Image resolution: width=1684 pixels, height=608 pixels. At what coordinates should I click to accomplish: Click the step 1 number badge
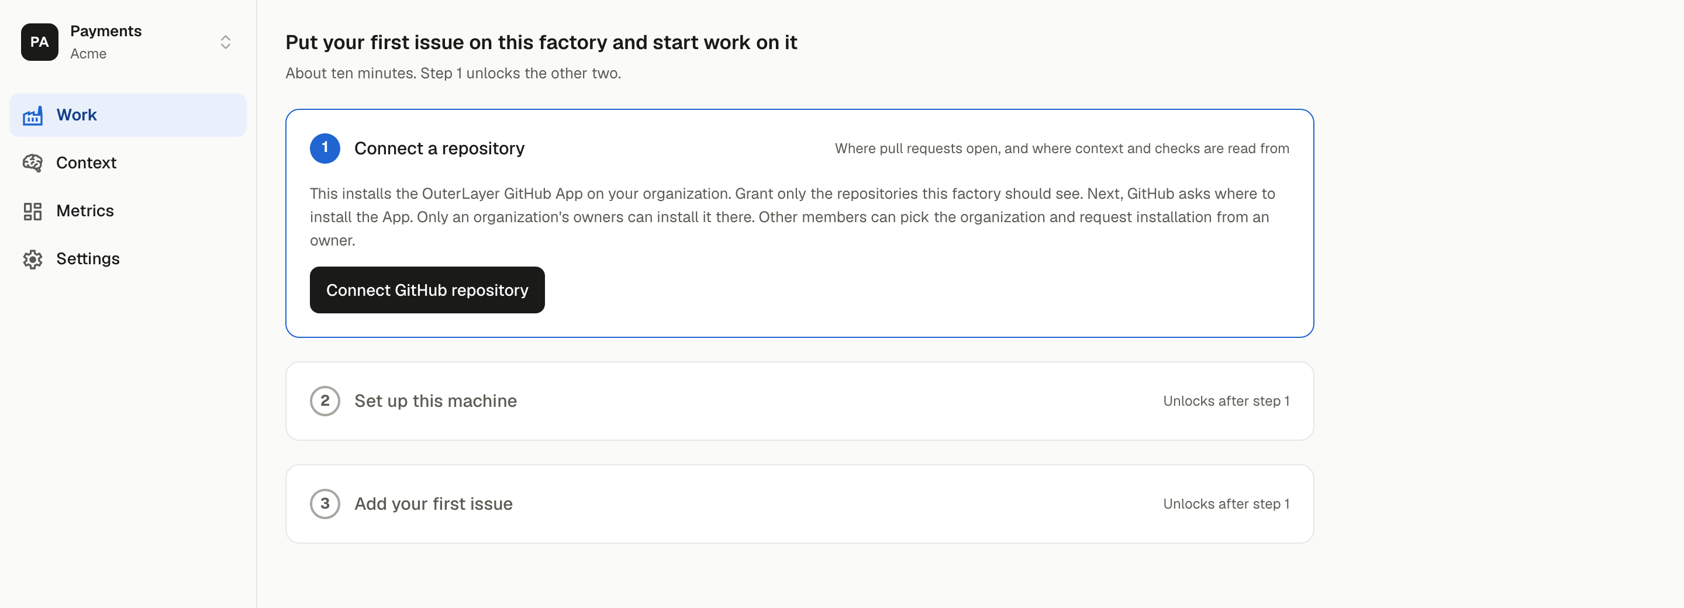click(325, 148)
